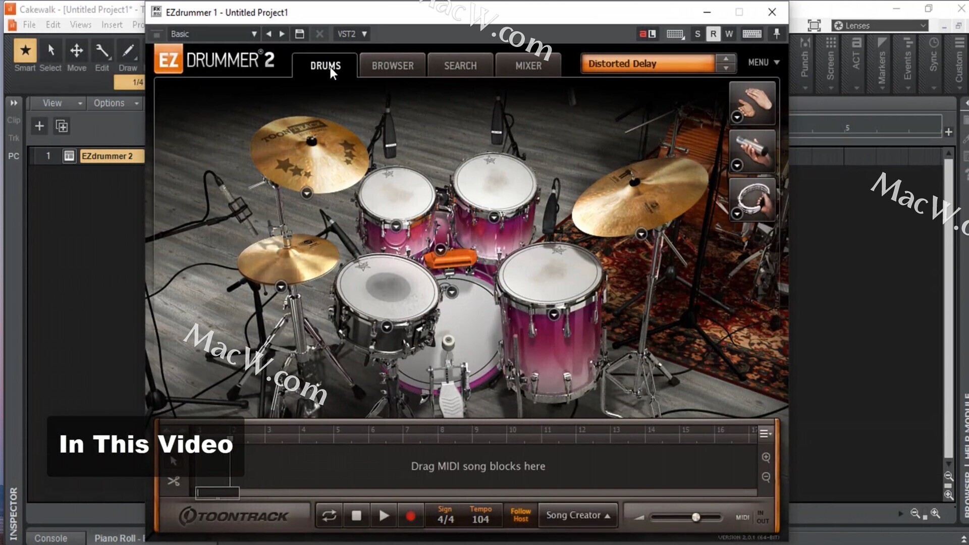Choose the Draw pencil tool

(x=128, y=56)
